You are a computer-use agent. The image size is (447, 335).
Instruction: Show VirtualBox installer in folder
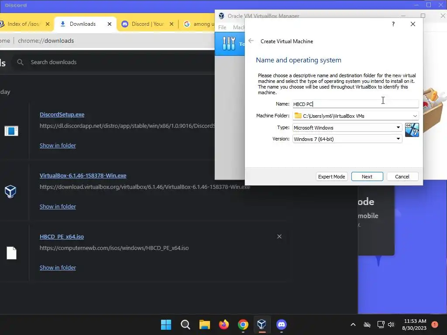58,206
